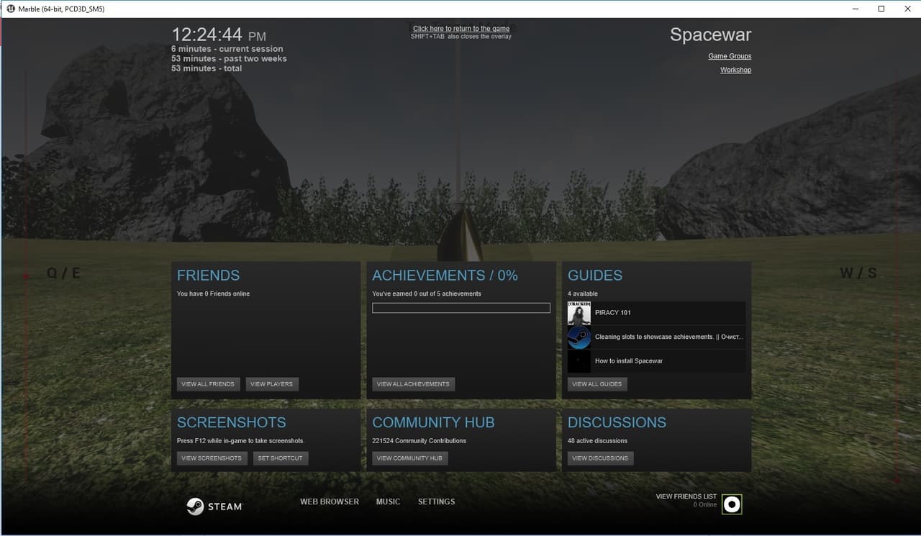This screenshot has height=536, width=921.
Task: Click View Friends List text
Action: pos(686,496)
